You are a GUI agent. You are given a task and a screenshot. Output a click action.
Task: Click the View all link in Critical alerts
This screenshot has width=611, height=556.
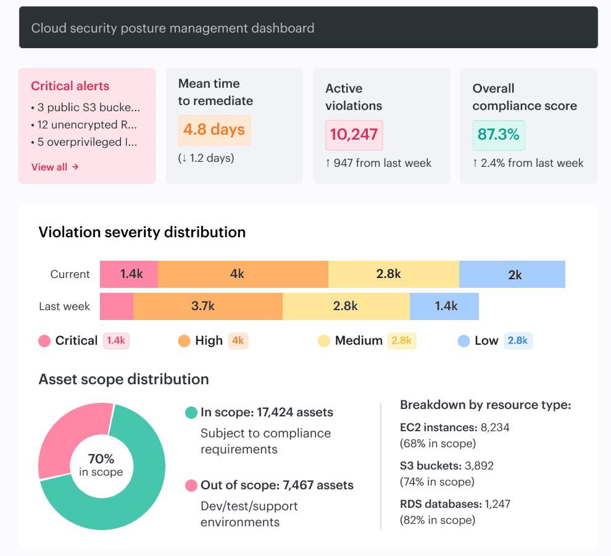[51, 167]
